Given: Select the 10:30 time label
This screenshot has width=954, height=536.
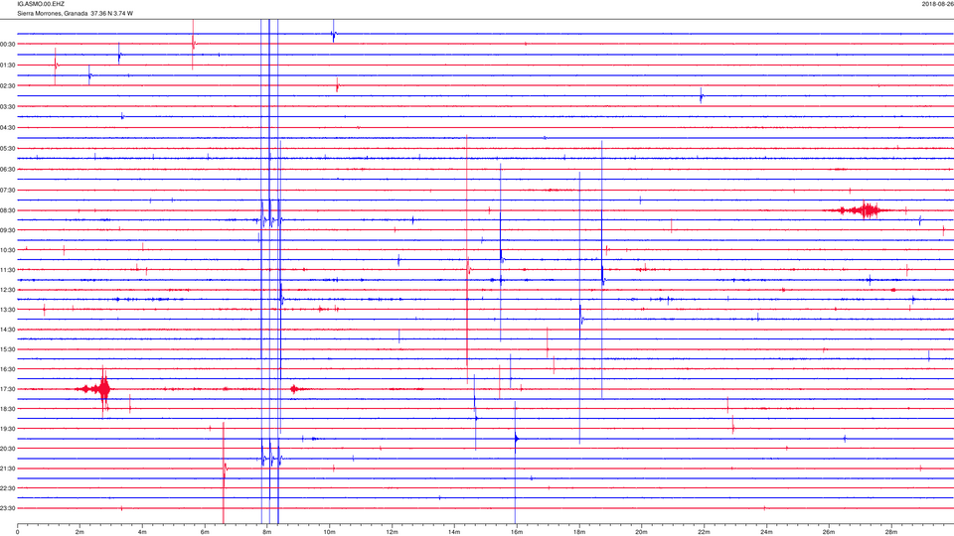Looking at the screenshot, I should pos(7,250).
